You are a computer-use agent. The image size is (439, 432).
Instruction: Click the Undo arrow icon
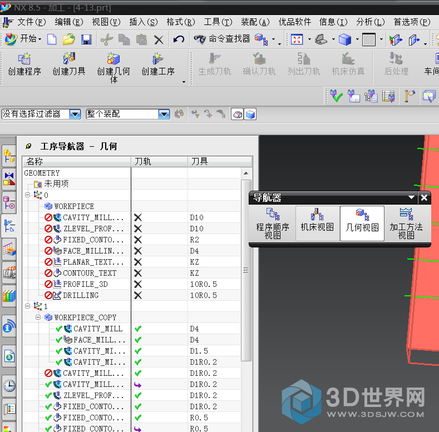179,39
